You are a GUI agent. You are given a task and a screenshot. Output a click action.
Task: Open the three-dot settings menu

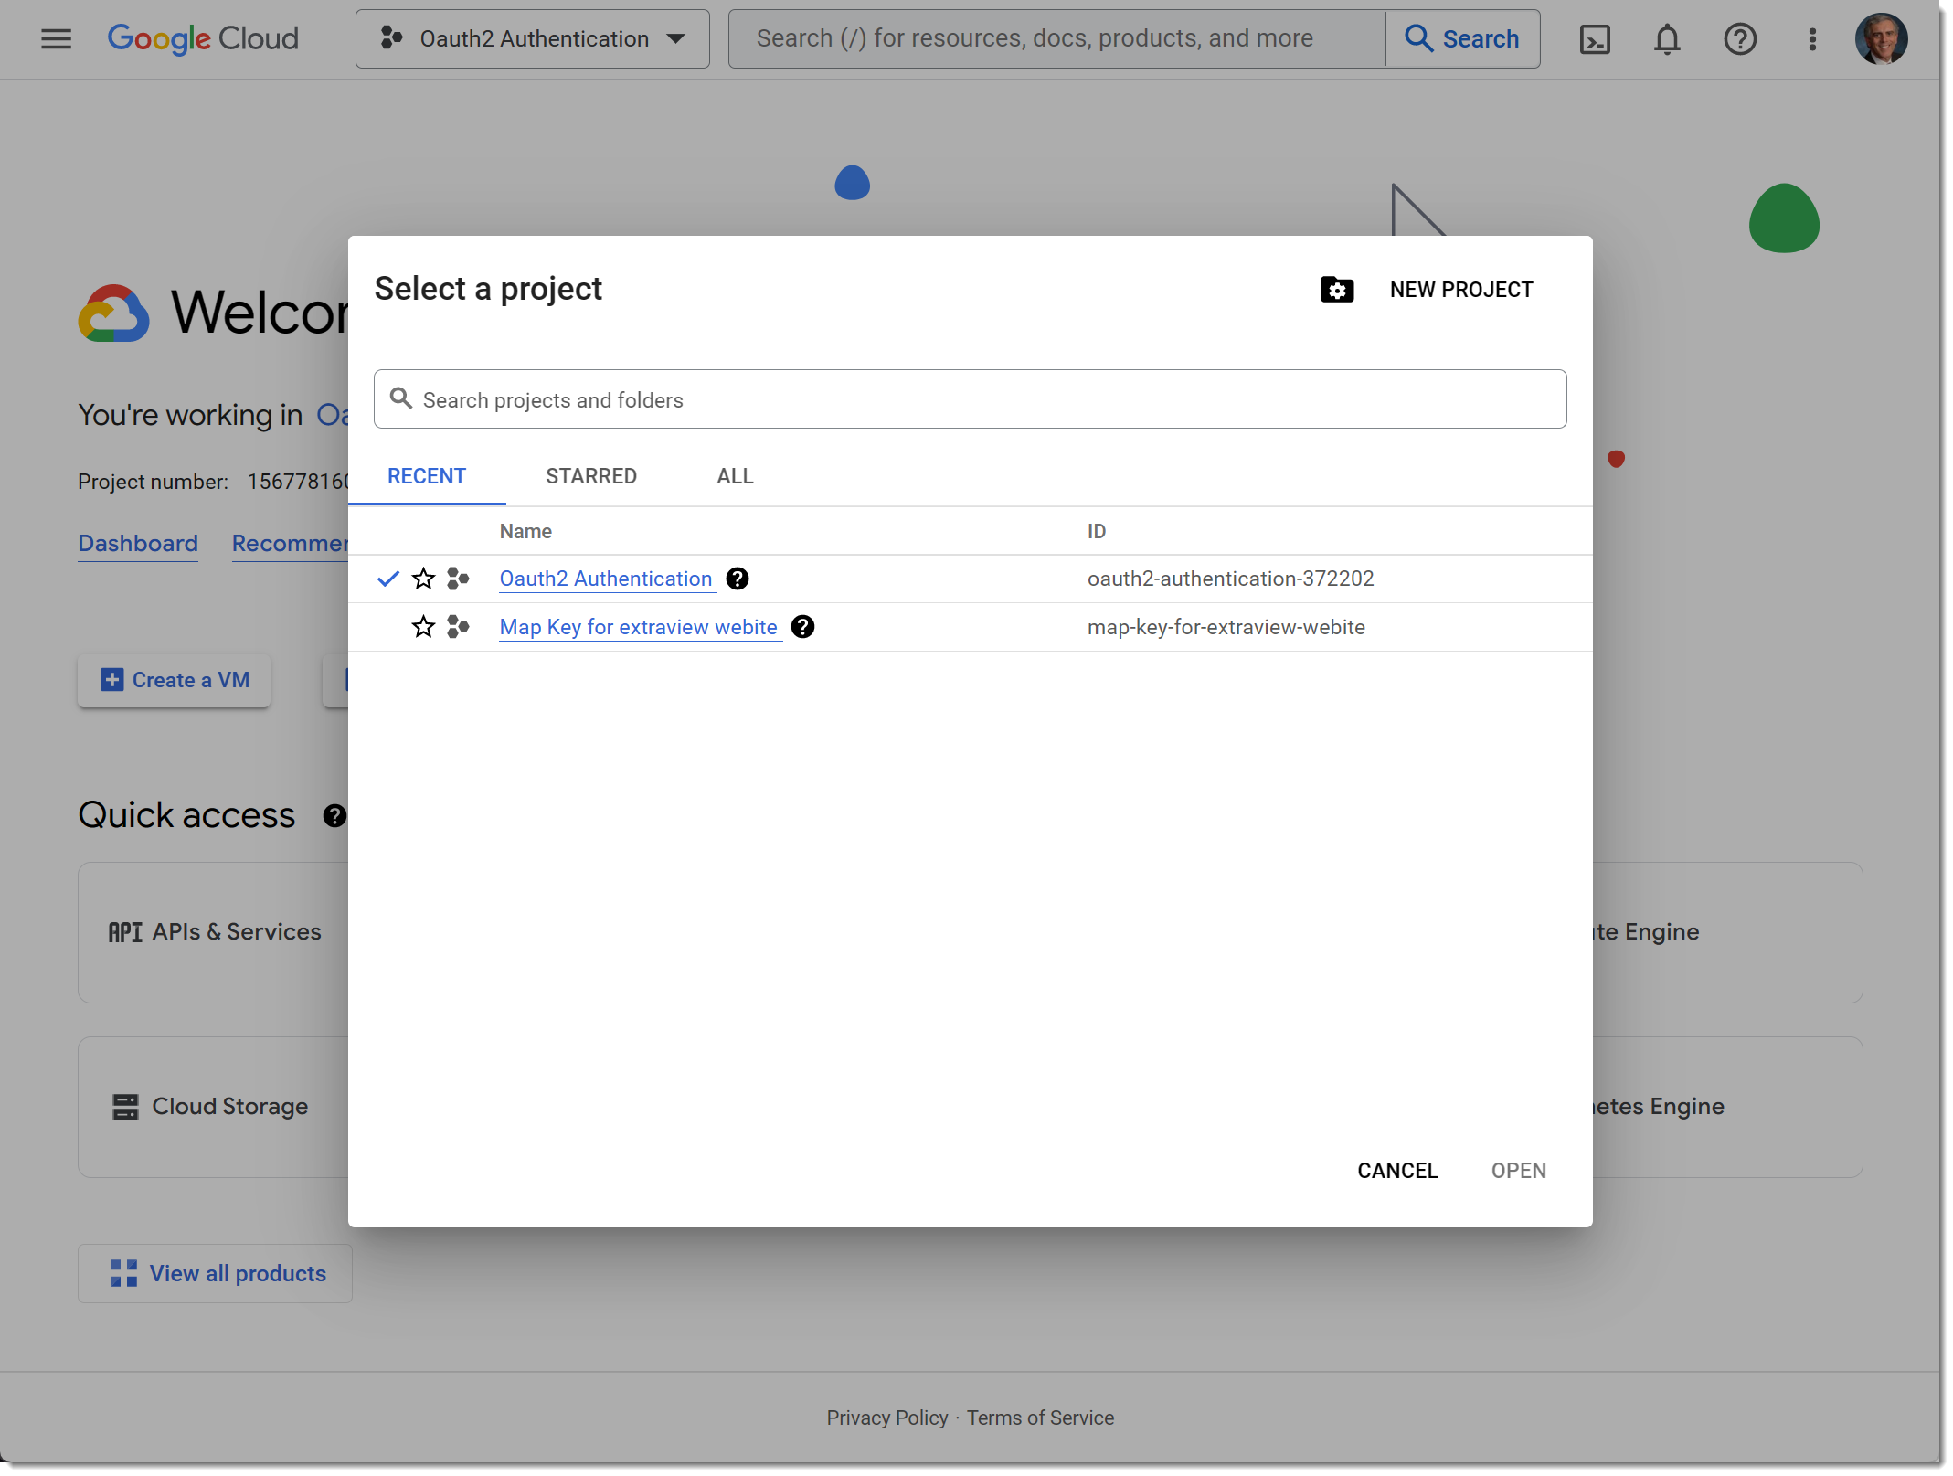[1812, 39]
